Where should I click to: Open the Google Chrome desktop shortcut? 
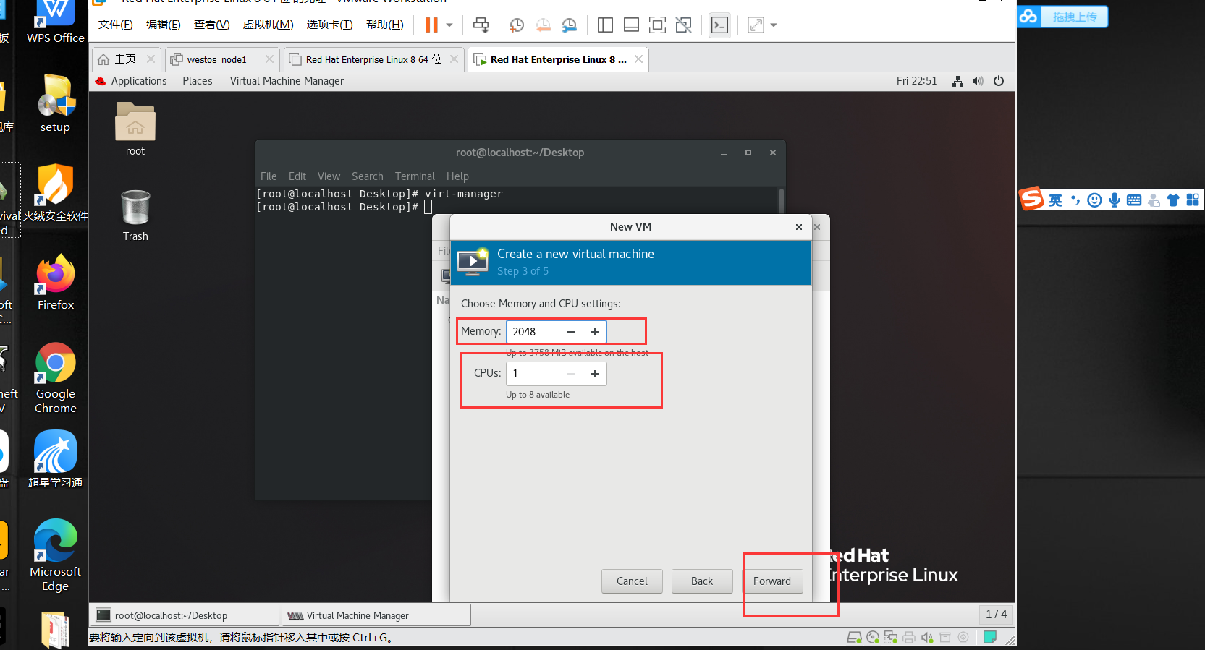pyautogui.click(x=56, y=378)
